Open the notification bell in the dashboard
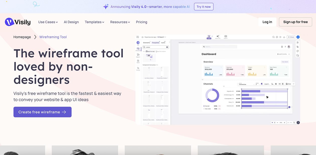 pyautogui.click(x=282, y=47)
